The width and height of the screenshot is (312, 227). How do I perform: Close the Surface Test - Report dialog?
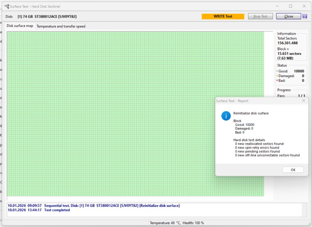pos(303,101)
